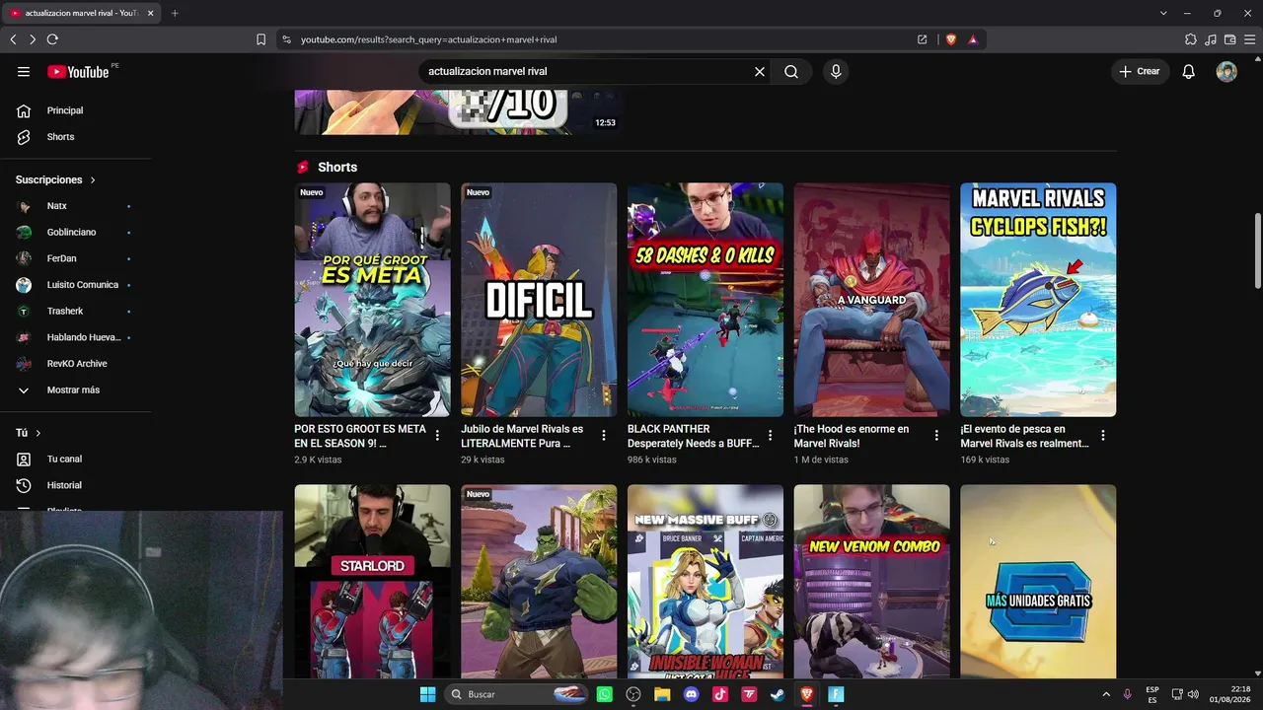Click the Crear button

tap(1140, 72)
